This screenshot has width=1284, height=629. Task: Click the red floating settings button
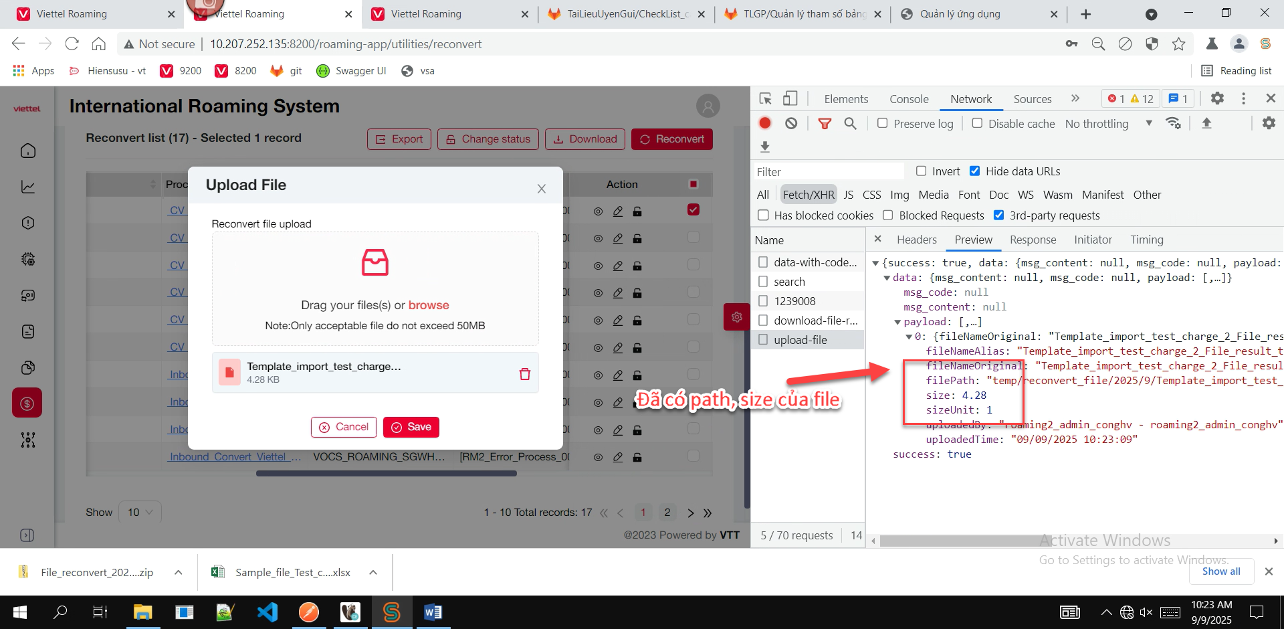pos(736,317)
